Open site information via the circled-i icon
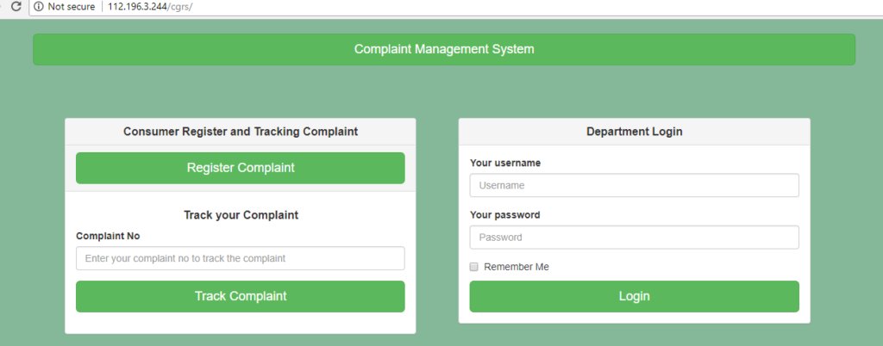The height and width of the screenshot is (346, 883). [38, 7]
